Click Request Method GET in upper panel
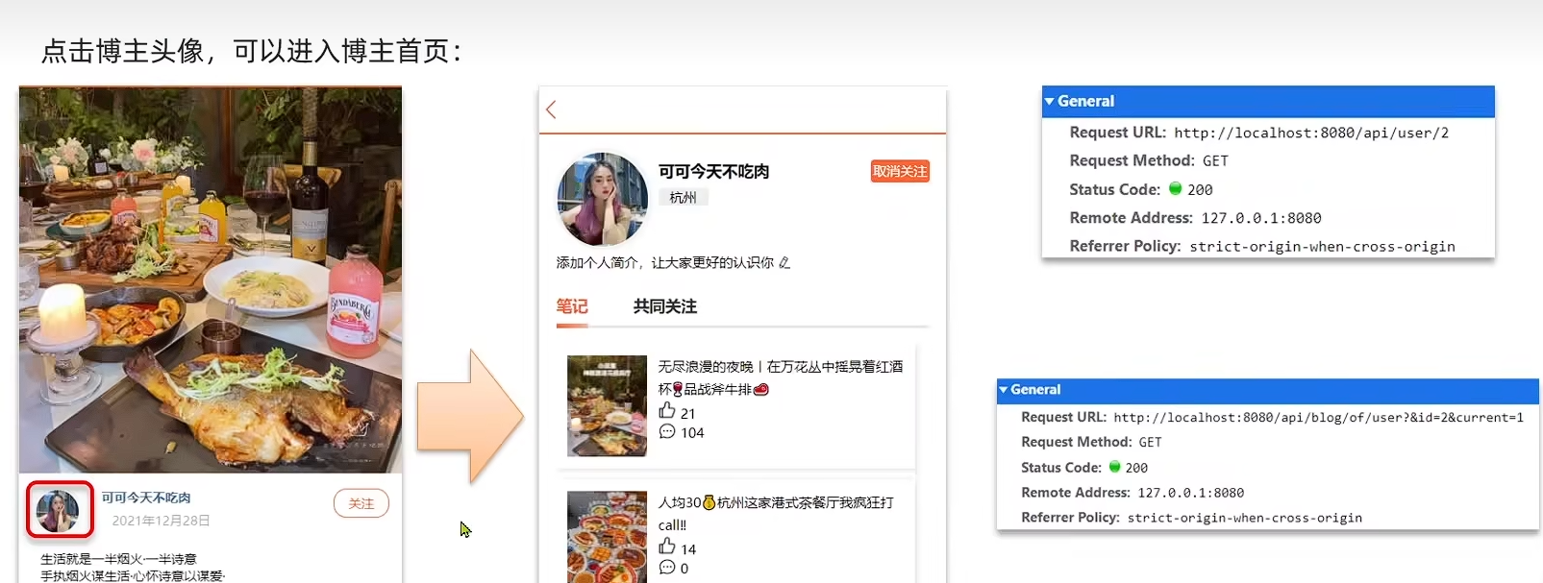 pos(1215,161)
